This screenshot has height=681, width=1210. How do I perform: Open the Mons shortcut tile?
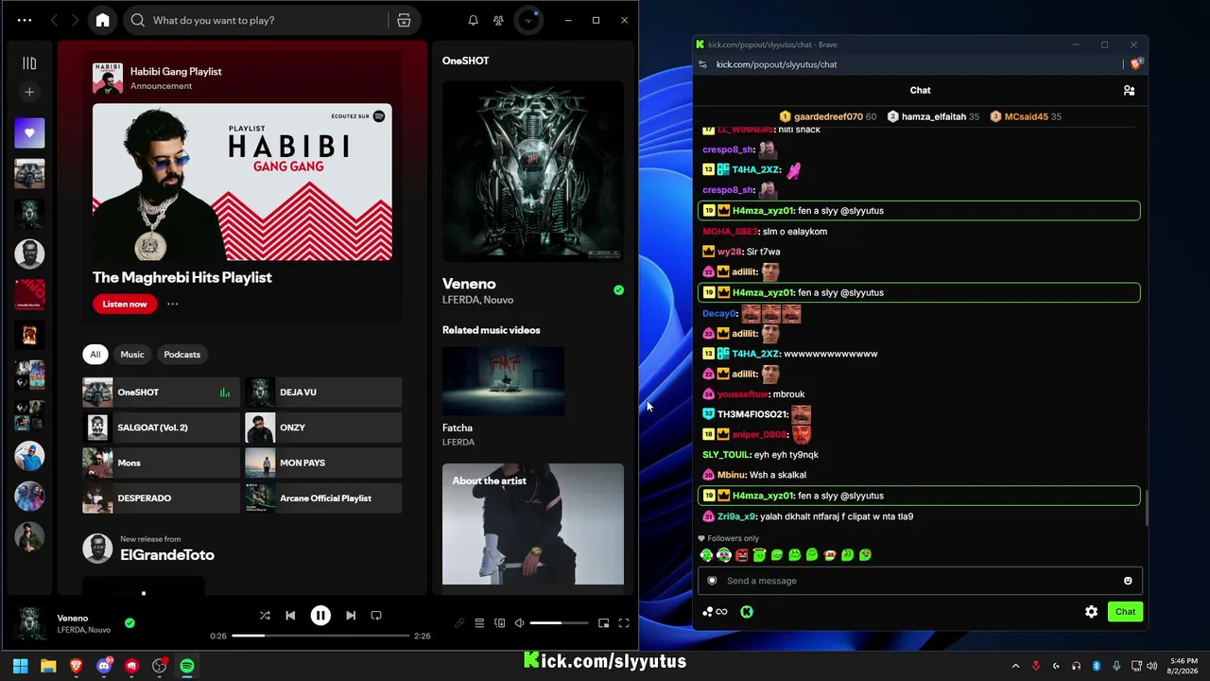(161, 463)
